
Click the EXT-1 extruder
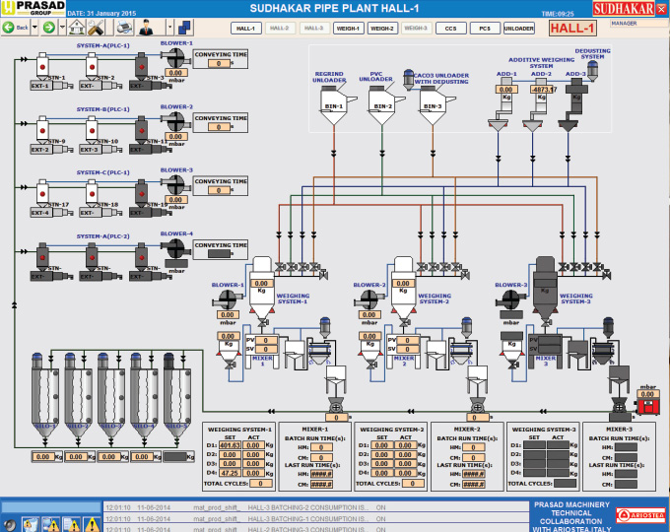(x=51, y=86)
